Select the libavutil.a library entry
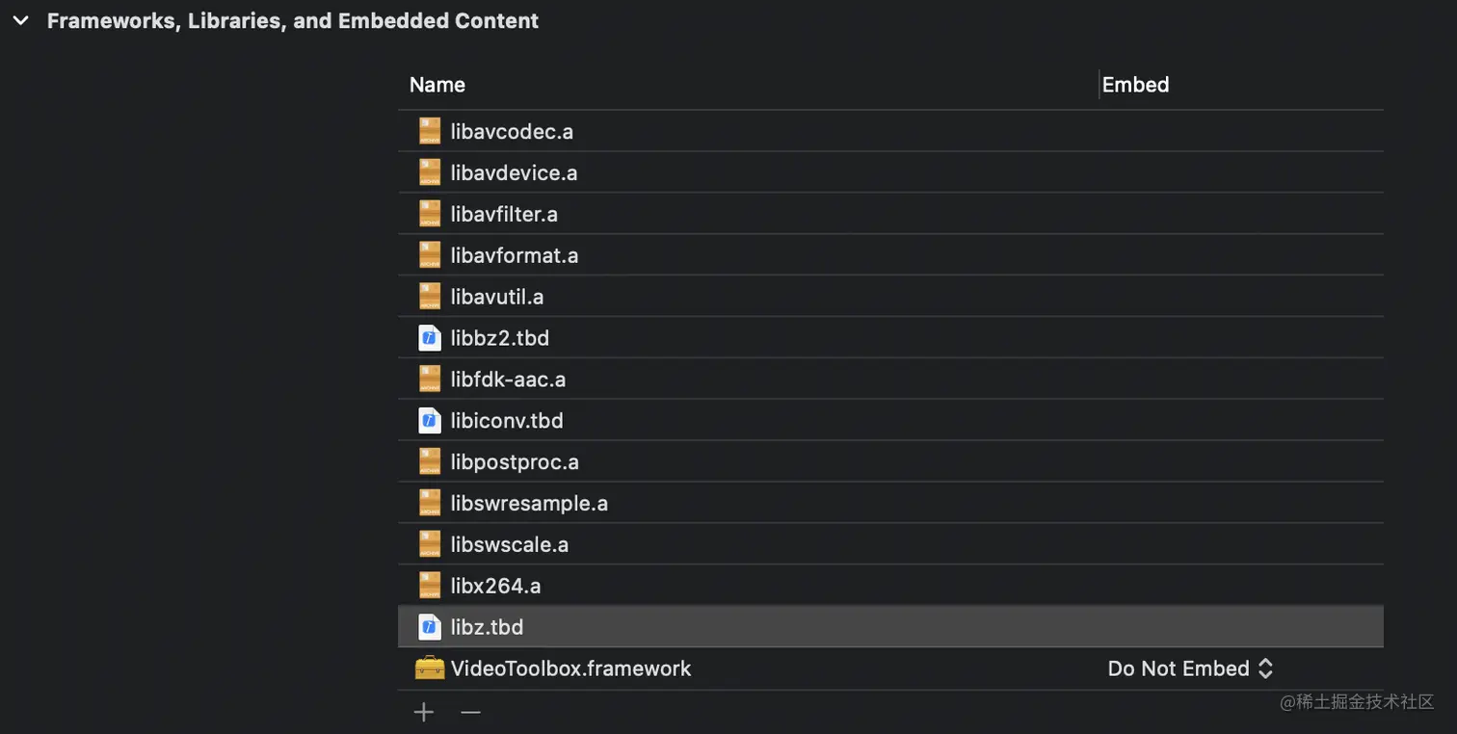Screen dimensions: 1457x734 point(497,297)
